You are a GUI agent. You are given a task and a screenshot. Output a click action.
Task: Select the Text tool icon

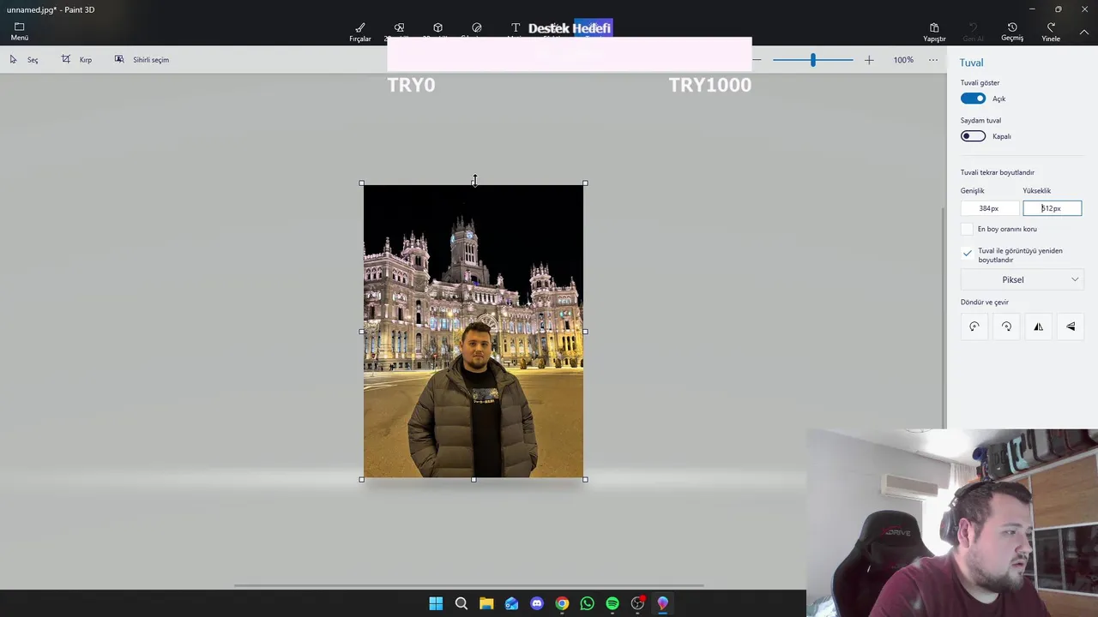(x=516, y=27)
